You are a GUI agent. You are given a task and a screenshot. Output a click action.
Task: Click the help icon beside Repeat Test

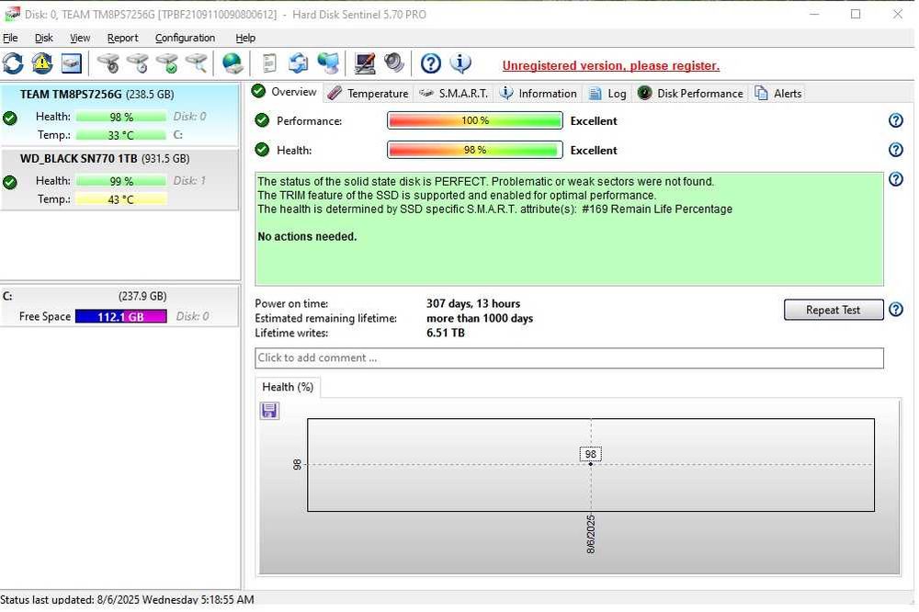895,309
